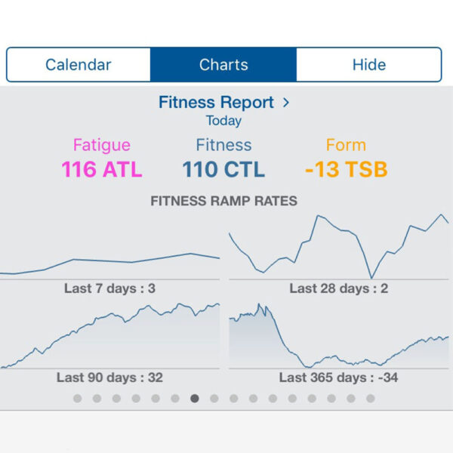Click the dot left of the active dot
The height and width of the screenshot is (453, 453).
(x=175, y=399)
